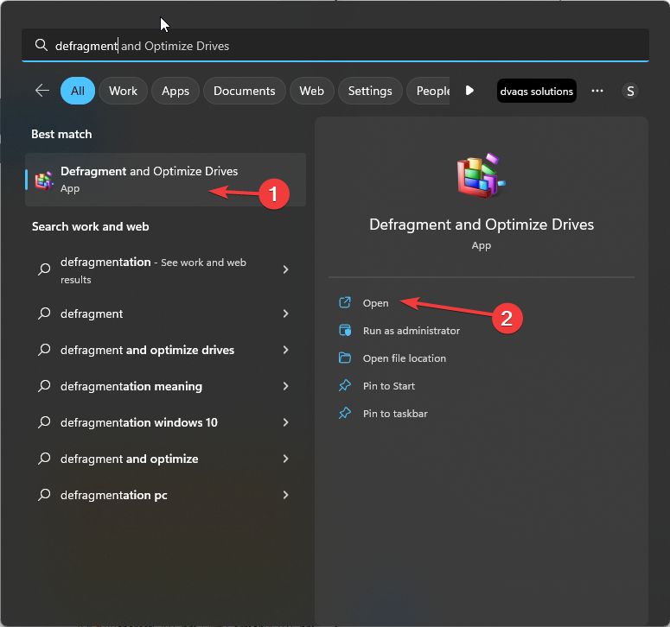Expand the 'defragmentation' web results chevron
The height and width of the screenshot is (627, 670).
[x=286, y=269]
